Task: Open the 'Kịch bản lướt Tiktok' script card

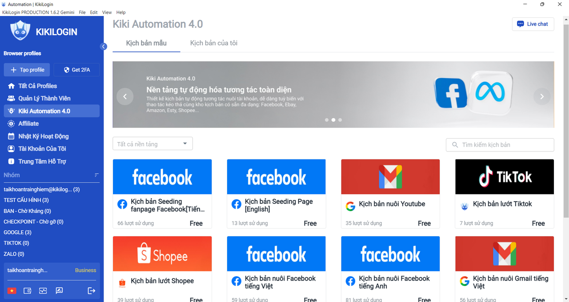Action: click(x=504, y=194)
